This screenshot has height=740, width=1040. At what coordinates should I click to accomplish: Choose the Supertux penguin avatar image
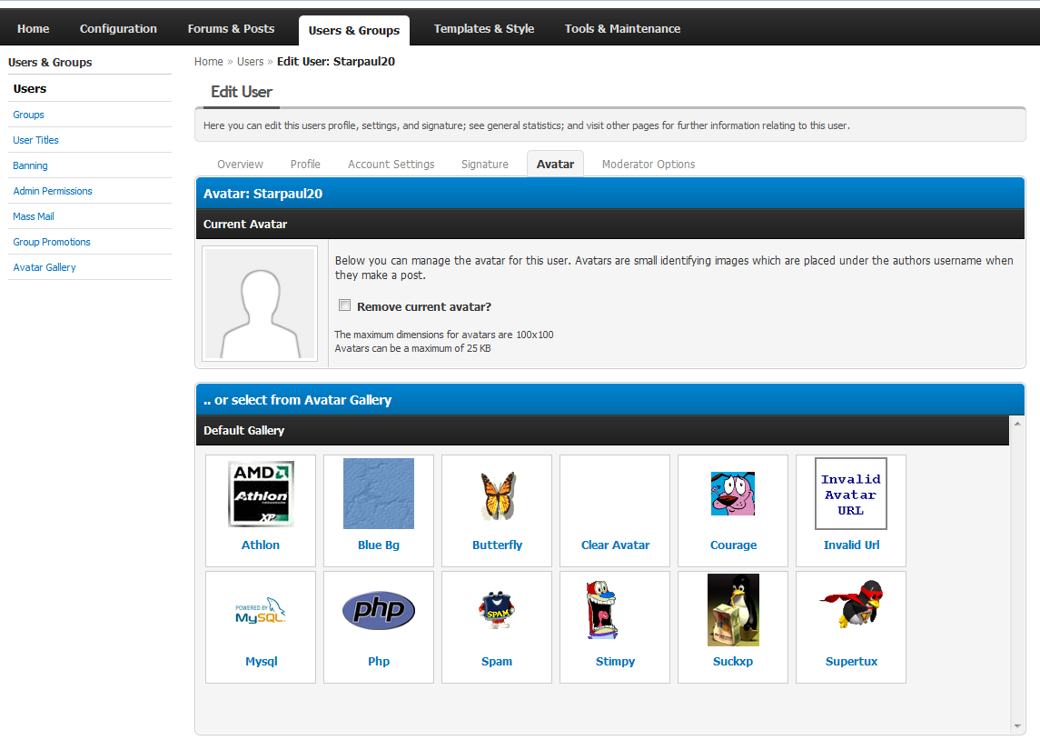[x=851, y=603]
